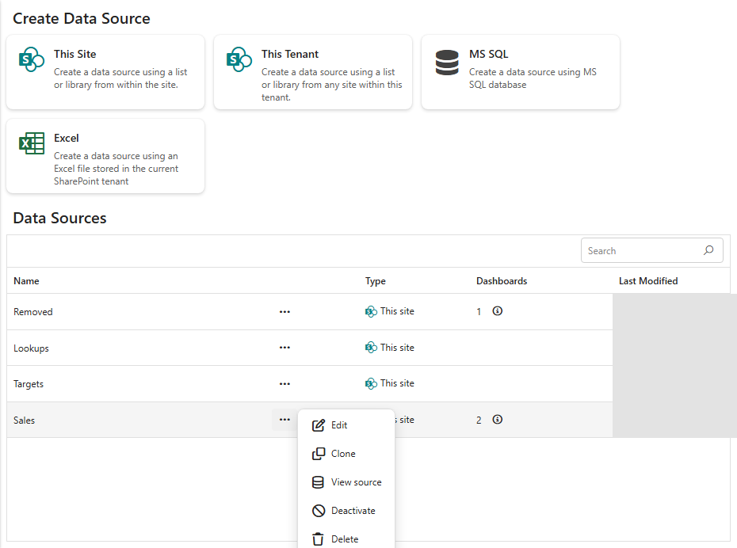Choose Clone from the context menu
This screenshot has height=548, width=737.
pos(346,454)
